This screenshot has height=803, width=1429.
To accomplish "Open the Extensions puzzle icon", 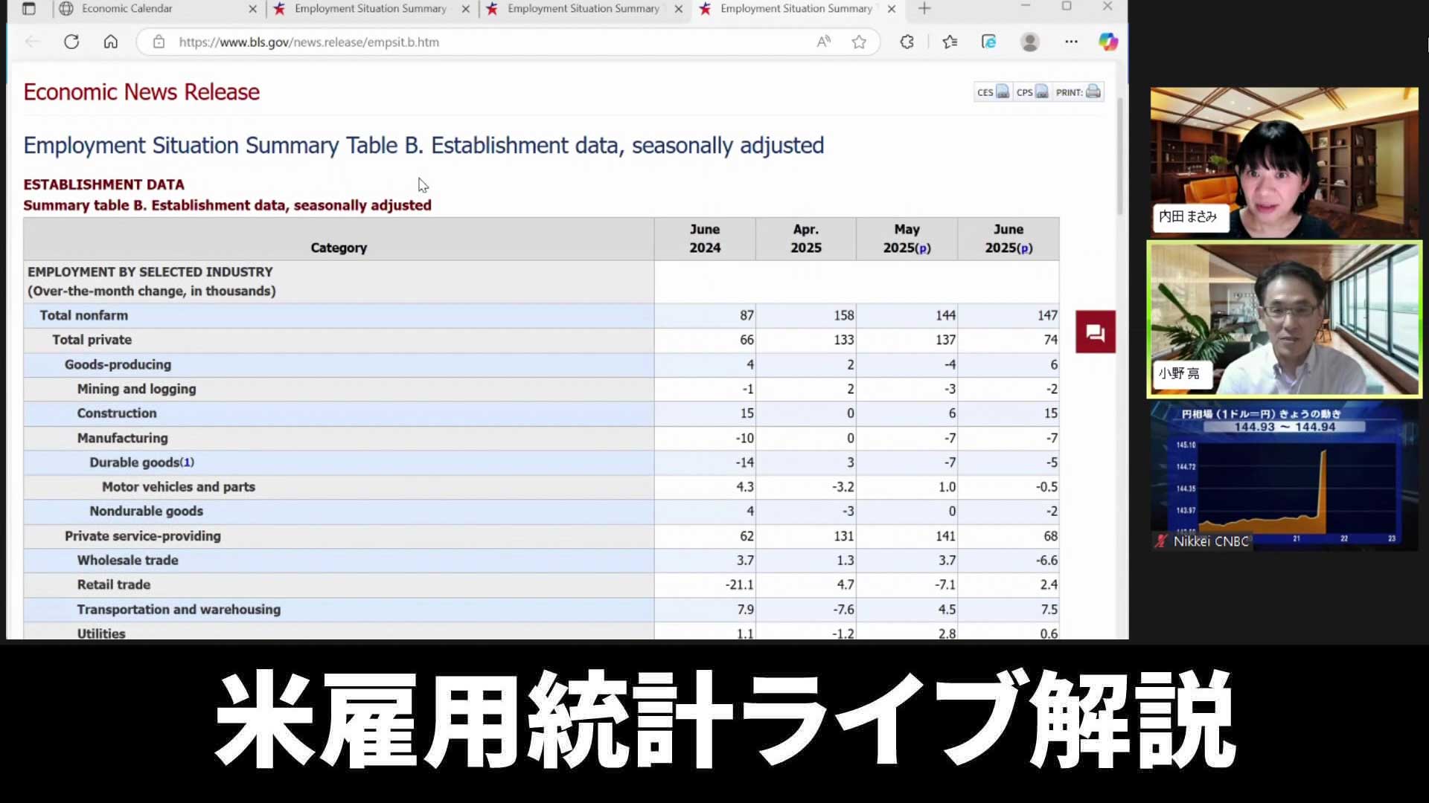I will (907, 42).
